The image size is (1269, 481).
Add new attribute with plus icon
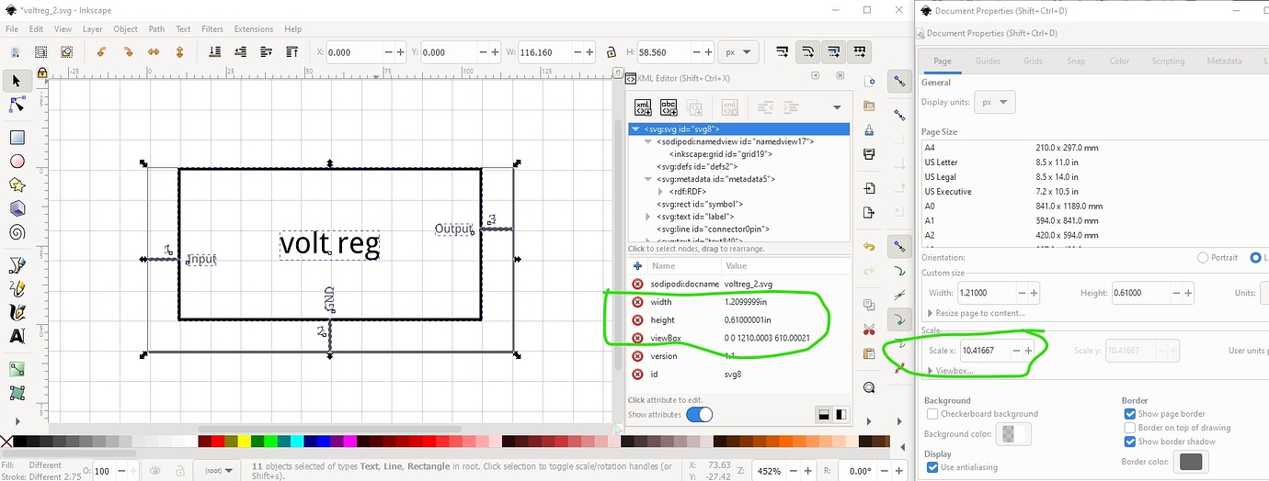[637, 265]
